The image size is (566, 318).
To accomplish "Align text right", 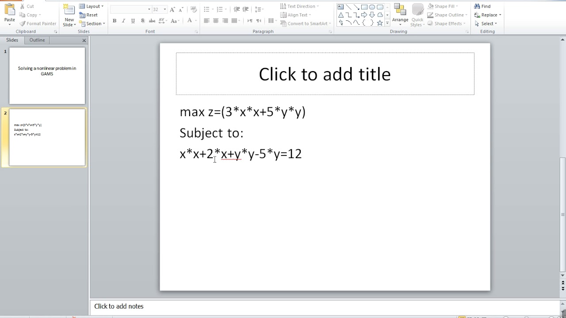I will (x=225, y=21).
